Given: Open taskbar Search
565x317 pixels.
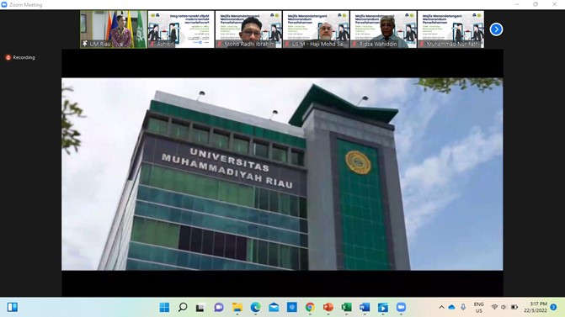Looking at the screenshot, I should [x=183, y=307].
